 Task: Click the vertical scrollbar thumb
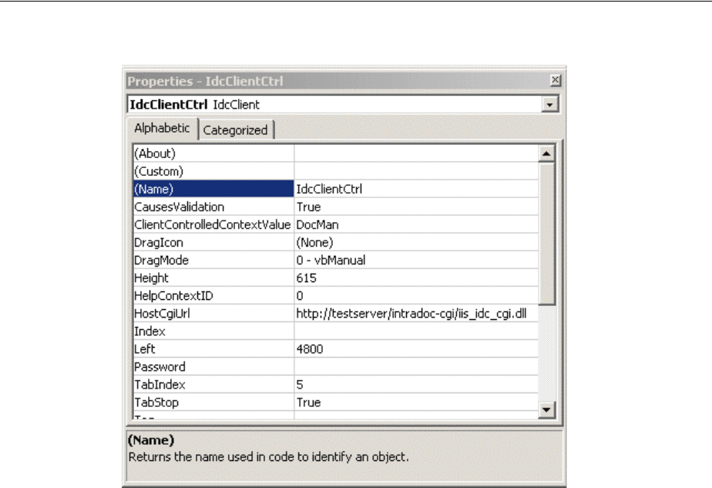pyautogui.click(x=546, y=234)
